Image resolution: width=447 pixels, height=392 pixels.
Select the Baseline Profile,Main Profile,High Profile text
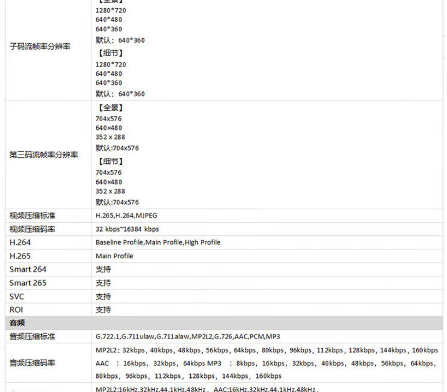tap(158, 242)
